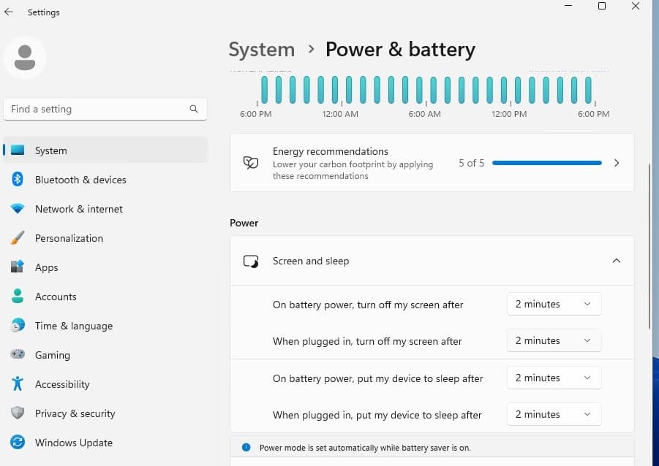Collapse the Screen and sleep section
Viewport: 659px width, 466px height.
click(616, 261)
